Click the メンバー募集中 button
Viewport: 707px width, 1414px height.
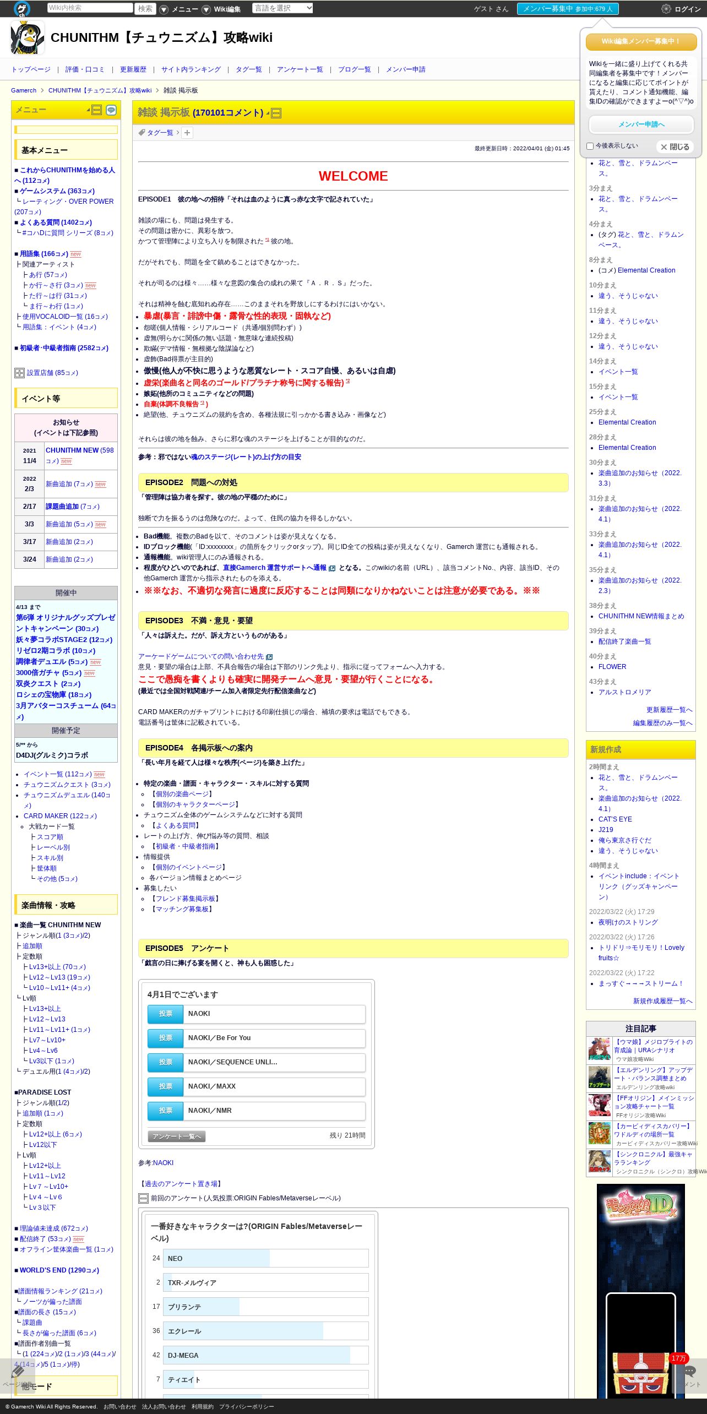[x=568, y=9]
